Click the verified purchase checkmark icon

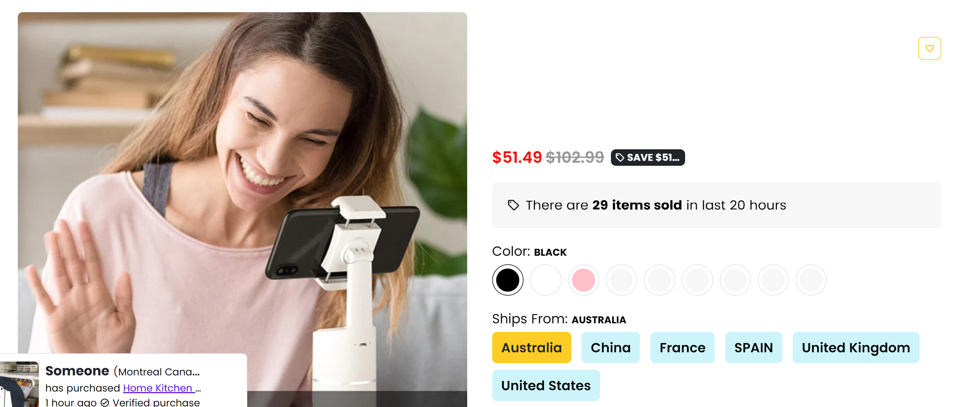pos(105,402)
